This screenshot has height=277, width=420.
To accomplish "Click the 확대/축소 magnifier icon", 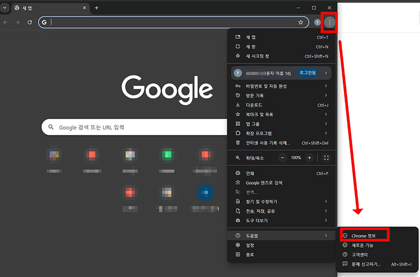I will [x=238, y=158].
